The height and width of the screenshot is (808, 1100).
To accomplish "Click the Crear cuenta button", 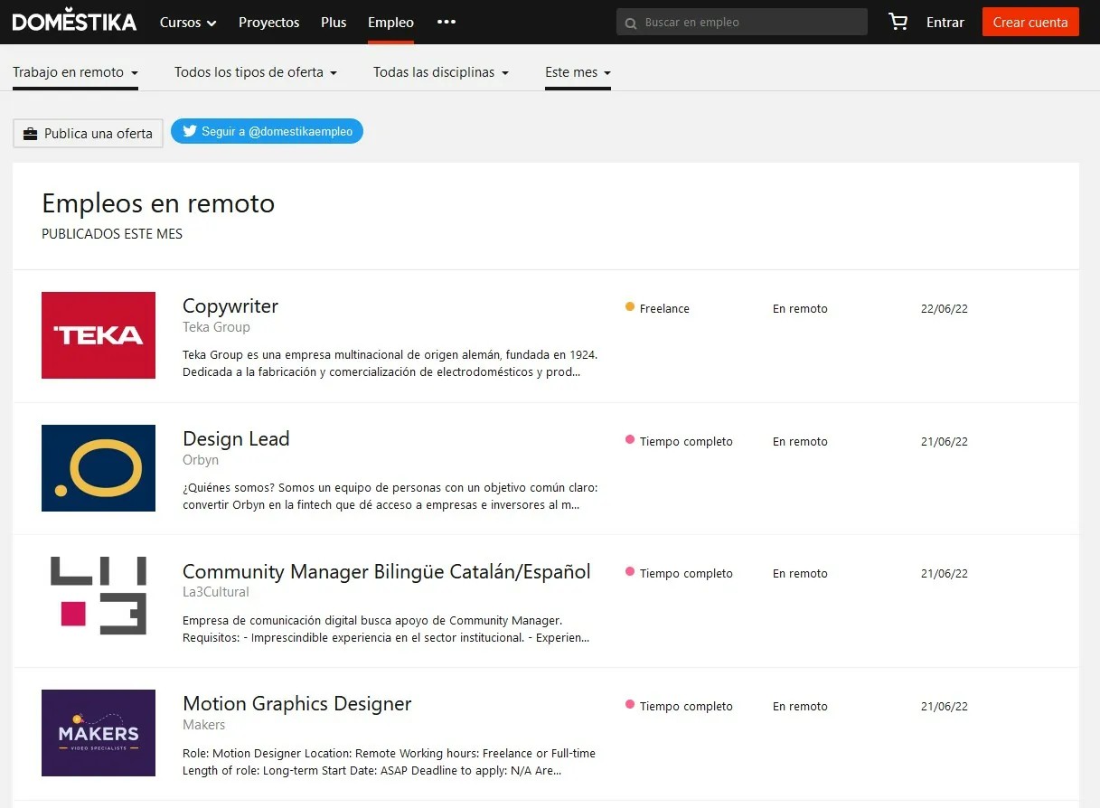I will pyautogui.click(x=1030, y=23).
